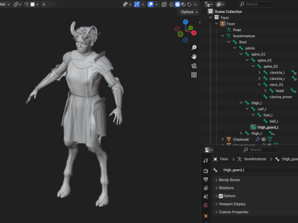Open the World properties tab
The height and width of the screenshot is (223, 298).
205,205
